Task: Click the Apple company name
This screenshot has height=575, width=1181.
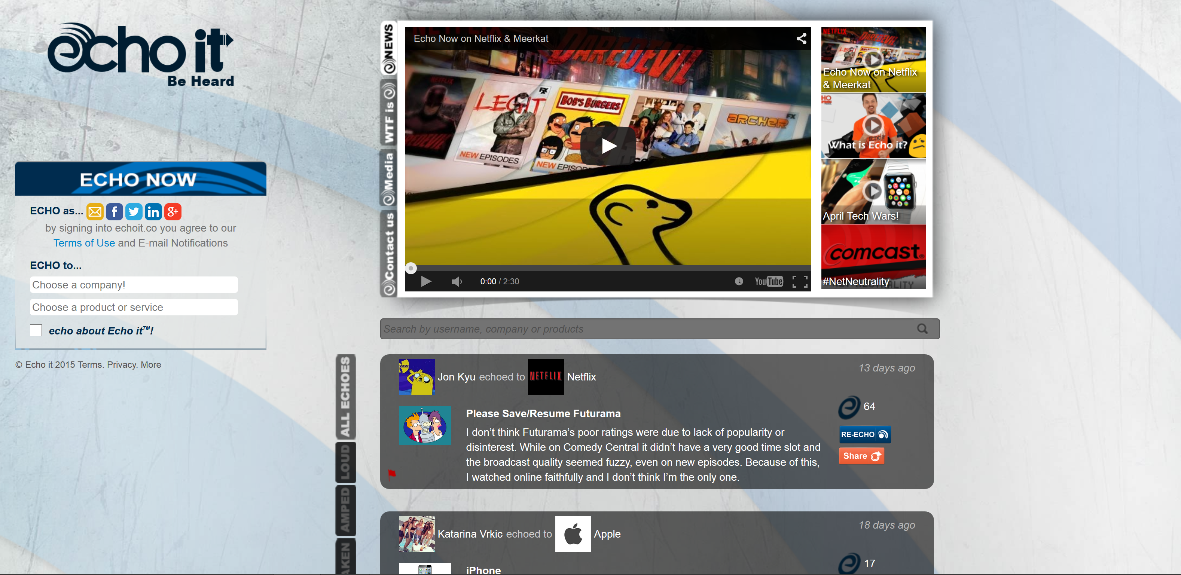Action: (x=607, y=534)
